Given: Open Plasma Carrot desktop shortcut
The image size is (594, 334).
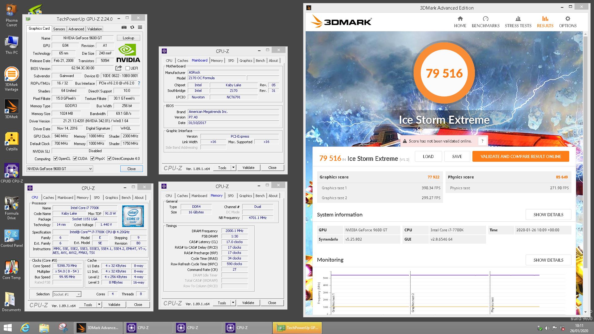Looking at the screenshot, I should (x=11, y=15).
